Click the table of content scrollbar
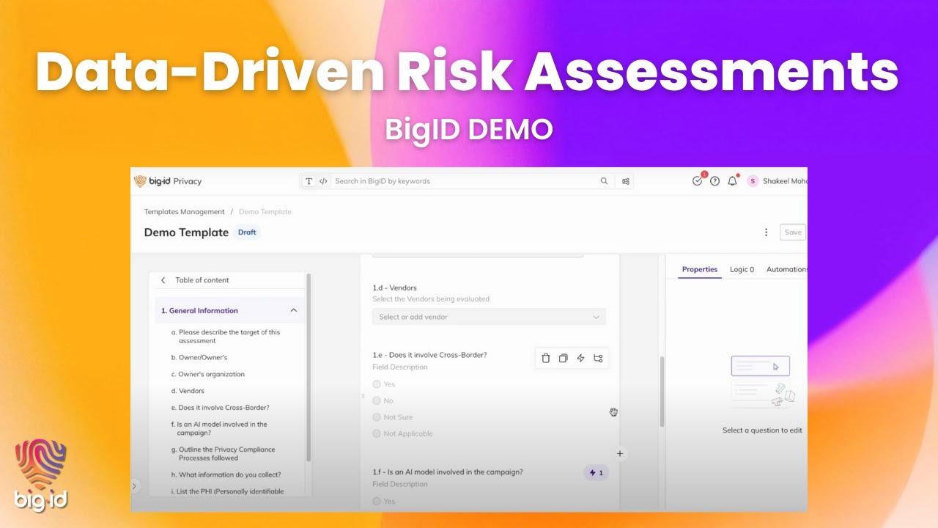938x528 pixels. pyautogui.click(x=309, y=367)
